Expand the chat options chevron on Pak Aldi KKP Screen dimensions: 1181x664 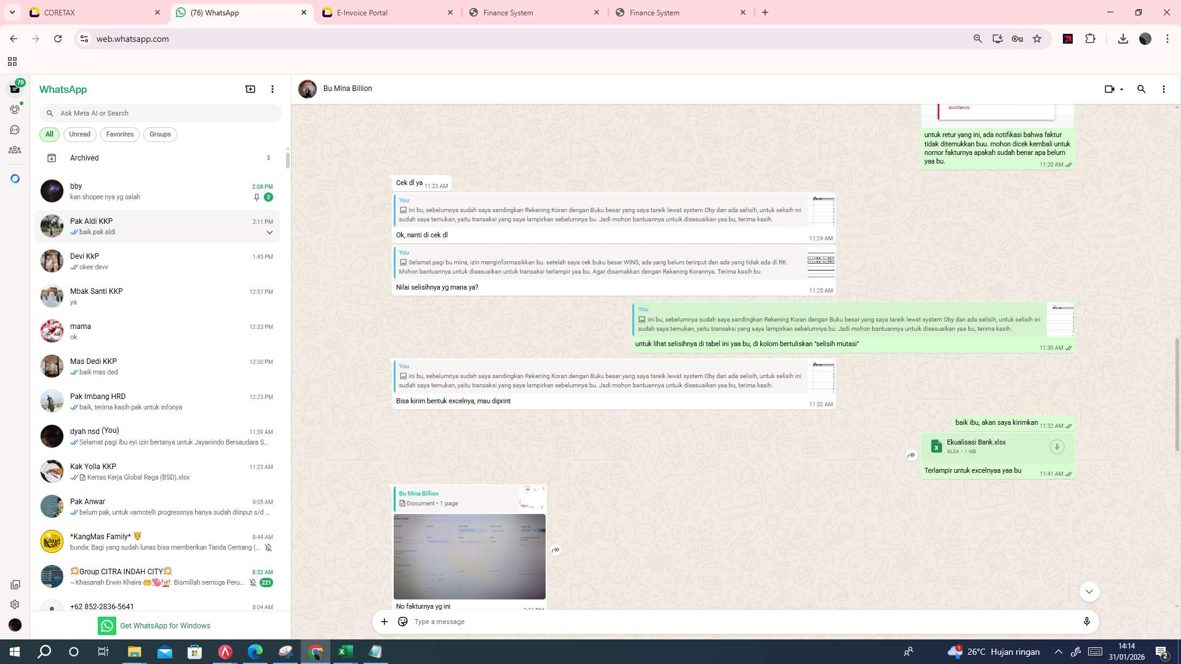pos(270,232)
